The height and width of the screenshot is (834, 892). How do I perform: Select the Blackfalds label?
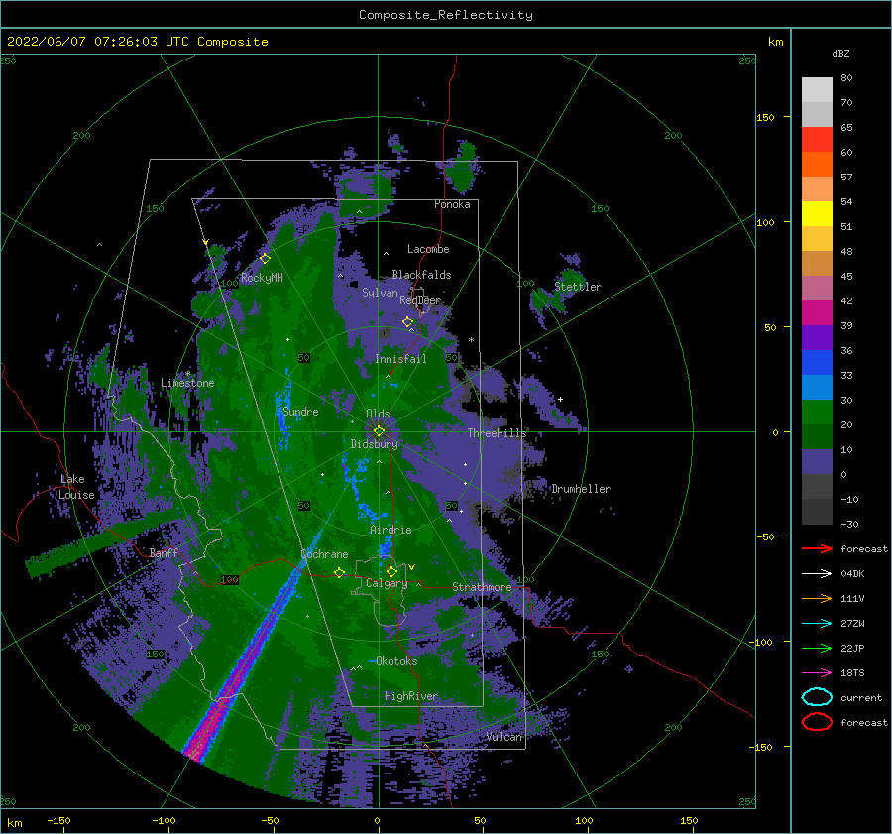[x=421, y=275]
